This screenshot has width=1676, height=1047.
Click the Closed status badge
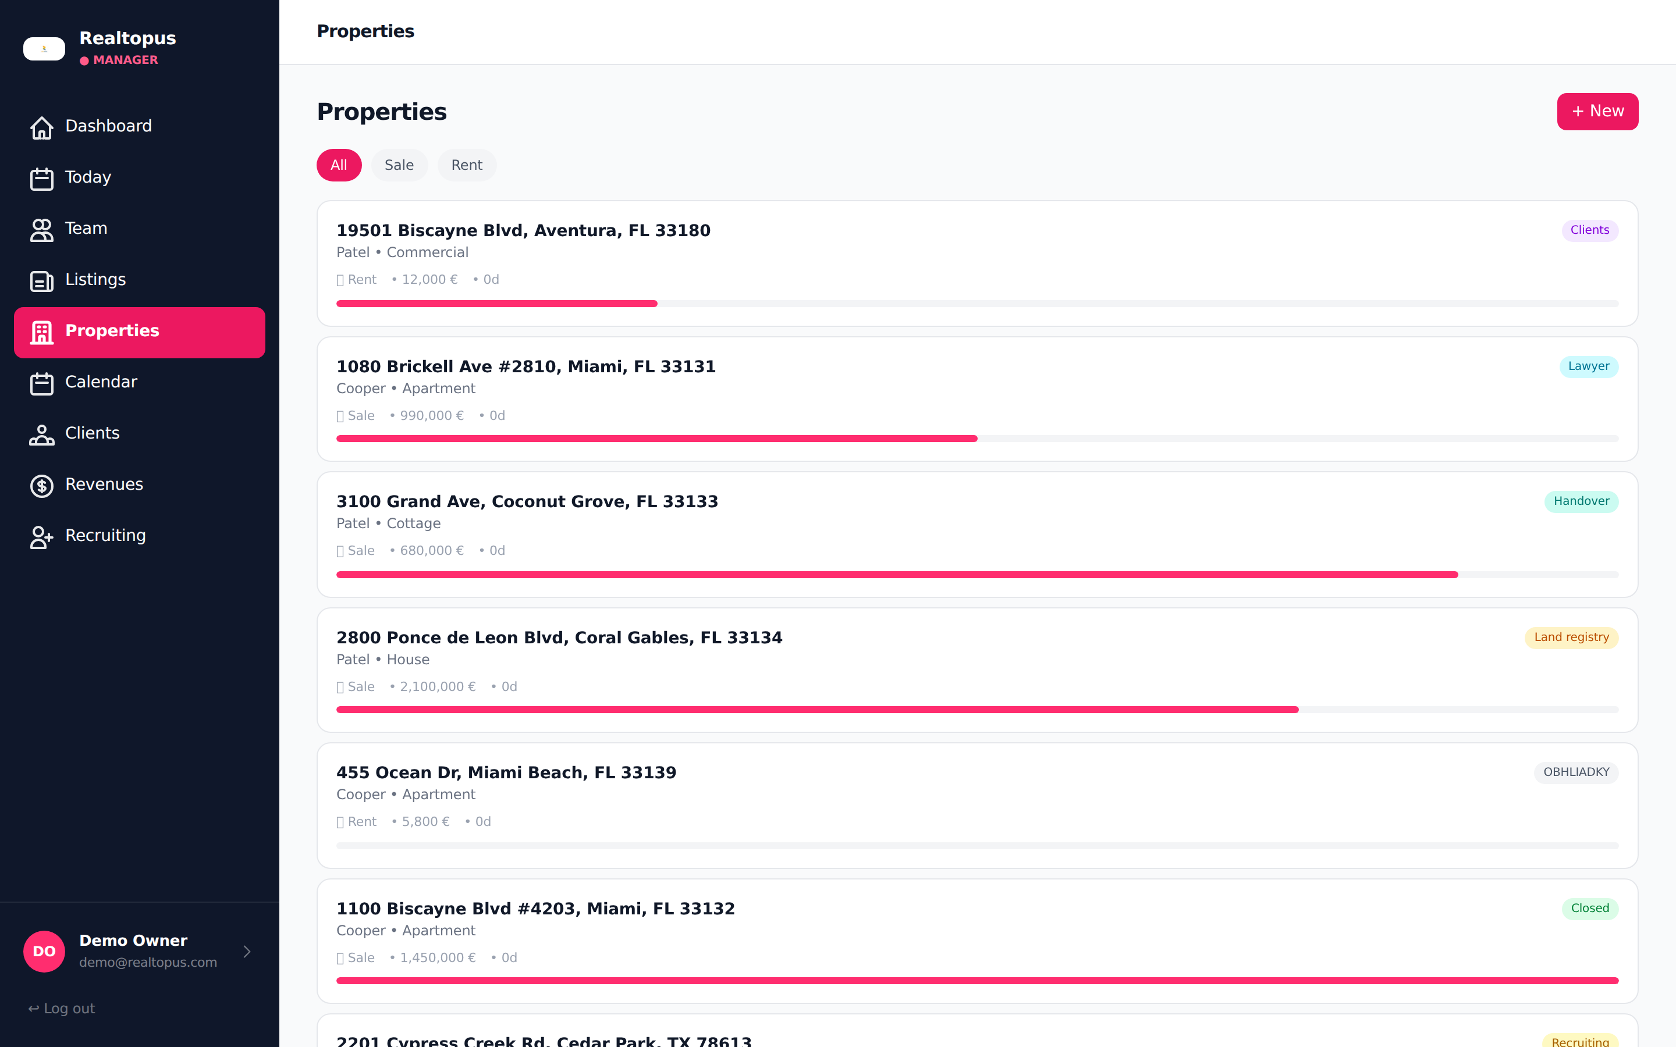click(1589, 909)
